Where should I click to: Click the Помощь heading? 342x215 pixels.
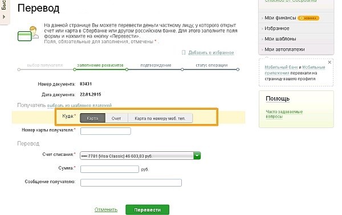278,99
